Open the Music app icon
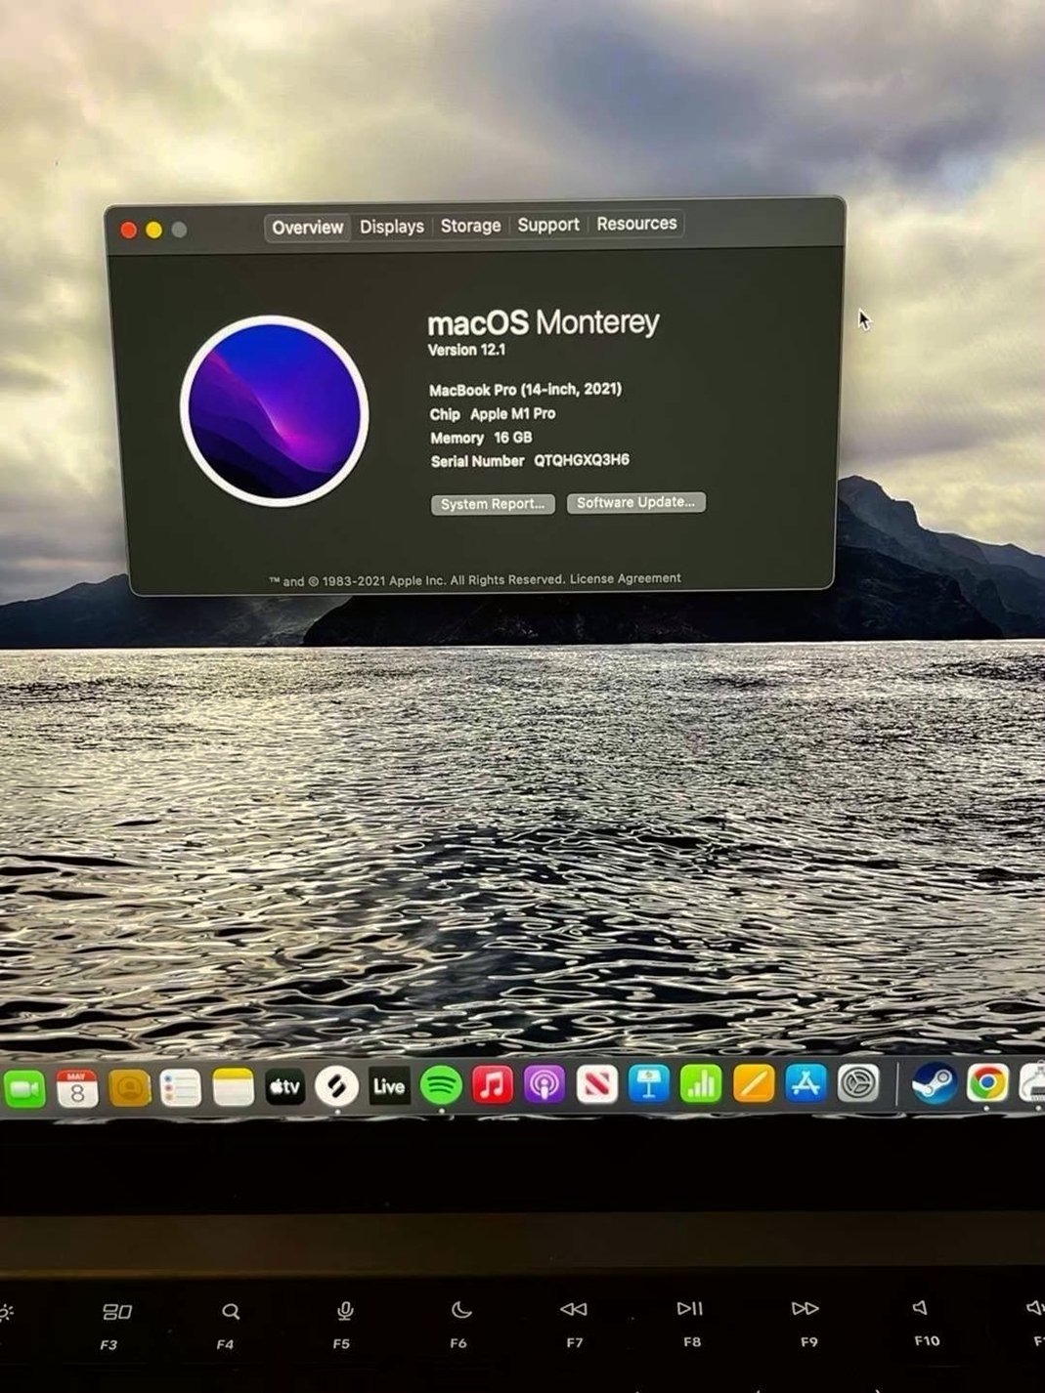This screenshot has height=1393, width=1045. [493, 1084]
